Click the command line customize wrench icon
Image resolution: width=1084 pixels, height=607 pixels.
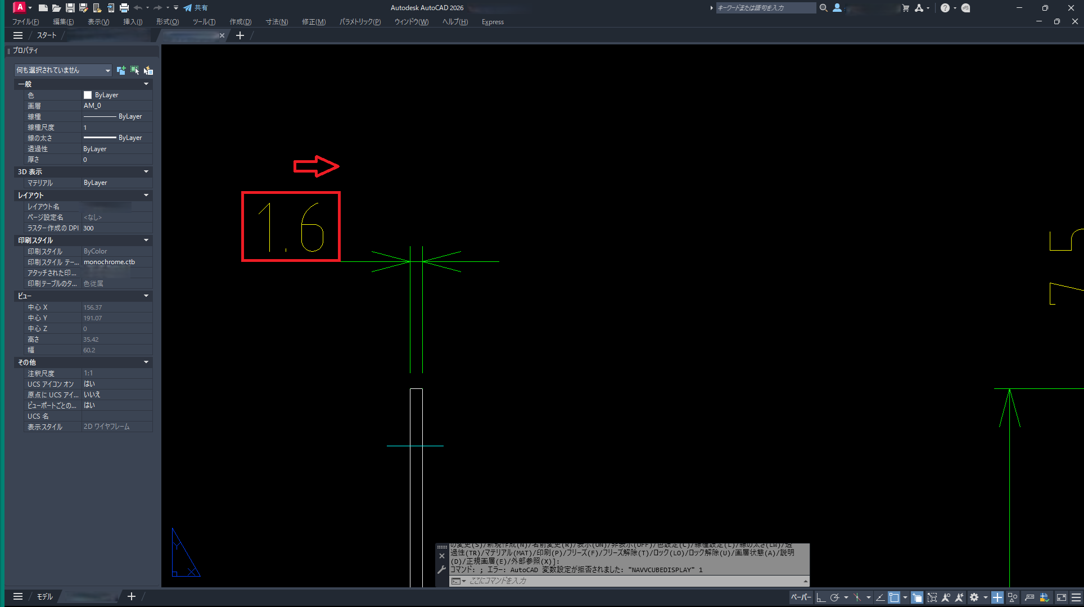(442, 570)
